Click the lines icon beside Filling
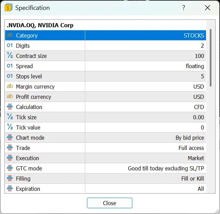 coord(10,178)
